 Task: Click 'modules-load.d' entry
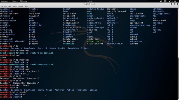96,9
